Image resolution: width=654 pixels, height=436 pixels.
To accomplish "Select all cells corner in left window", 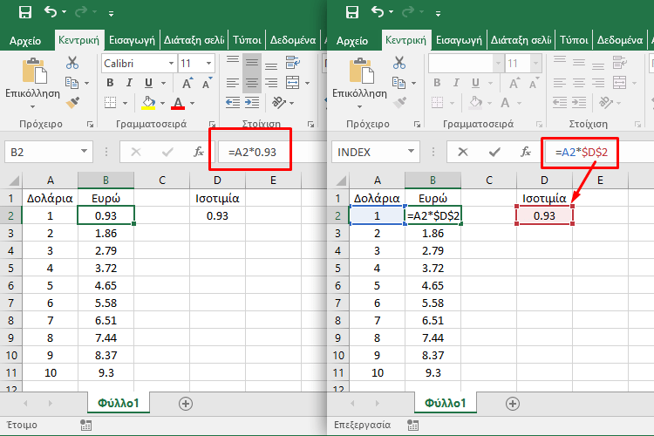I will point(14,181).
